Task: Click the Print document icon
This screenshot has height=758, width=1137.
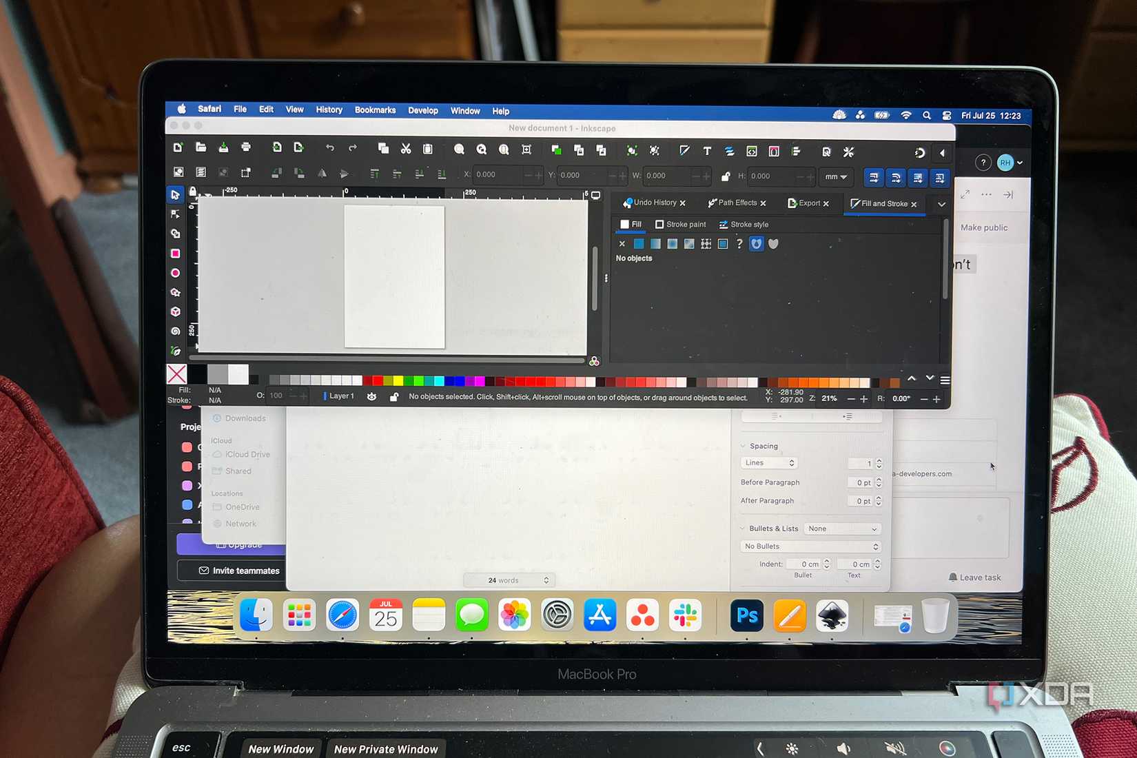Action: (246, 147)
